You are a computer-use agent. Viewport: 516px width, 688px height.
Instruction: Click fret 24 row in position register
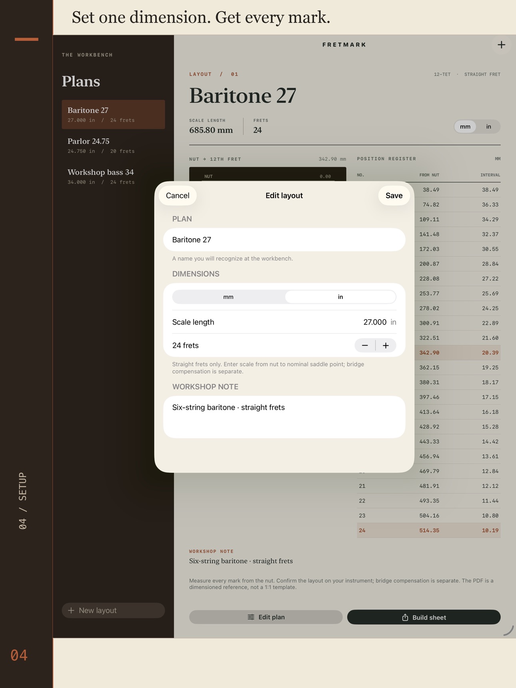point(428,530)
